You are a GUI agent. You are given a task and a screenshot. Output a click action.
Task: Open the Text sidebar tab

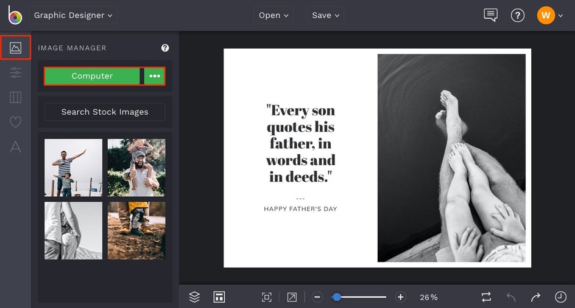pos(15,146)
